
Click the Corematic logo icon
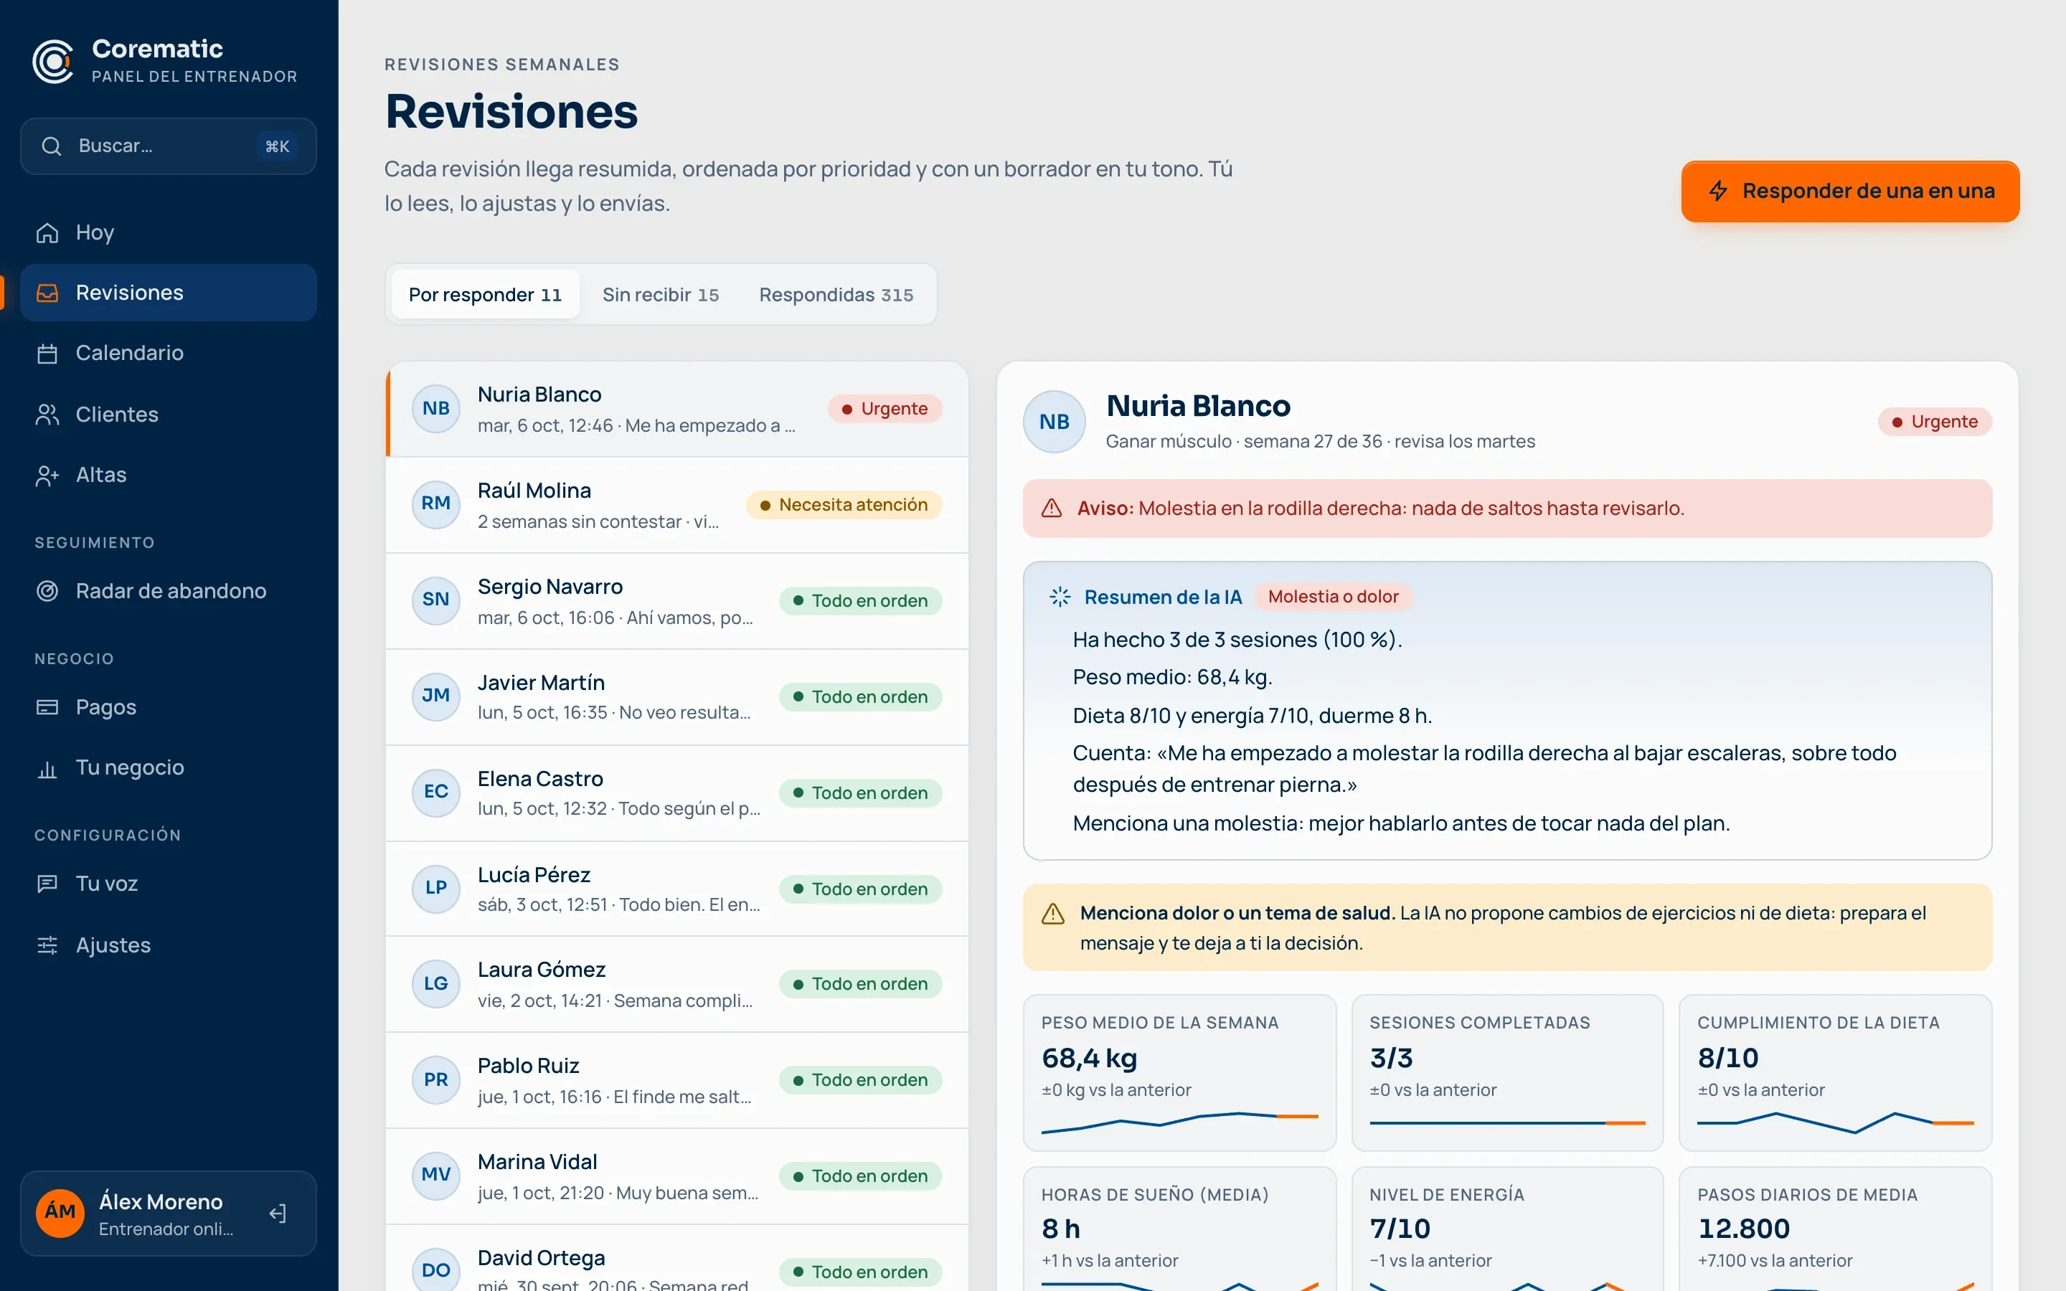click(54, 62)
